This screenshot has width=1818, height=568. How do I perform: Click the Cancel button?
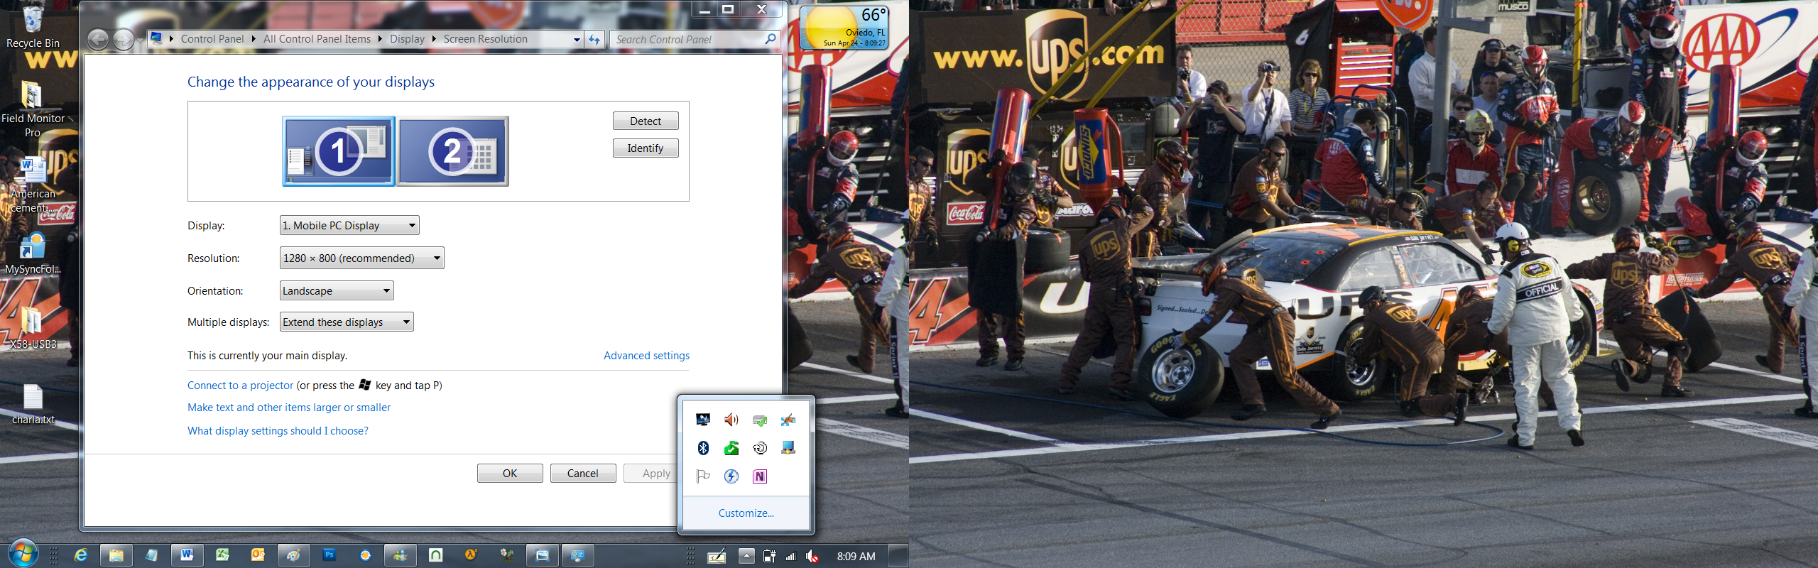[583, 474]
